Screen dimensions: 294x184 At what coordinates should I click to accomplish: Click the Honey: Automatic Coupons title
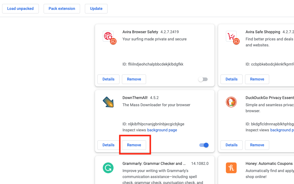pyautogui.click(x=270, y=164)
